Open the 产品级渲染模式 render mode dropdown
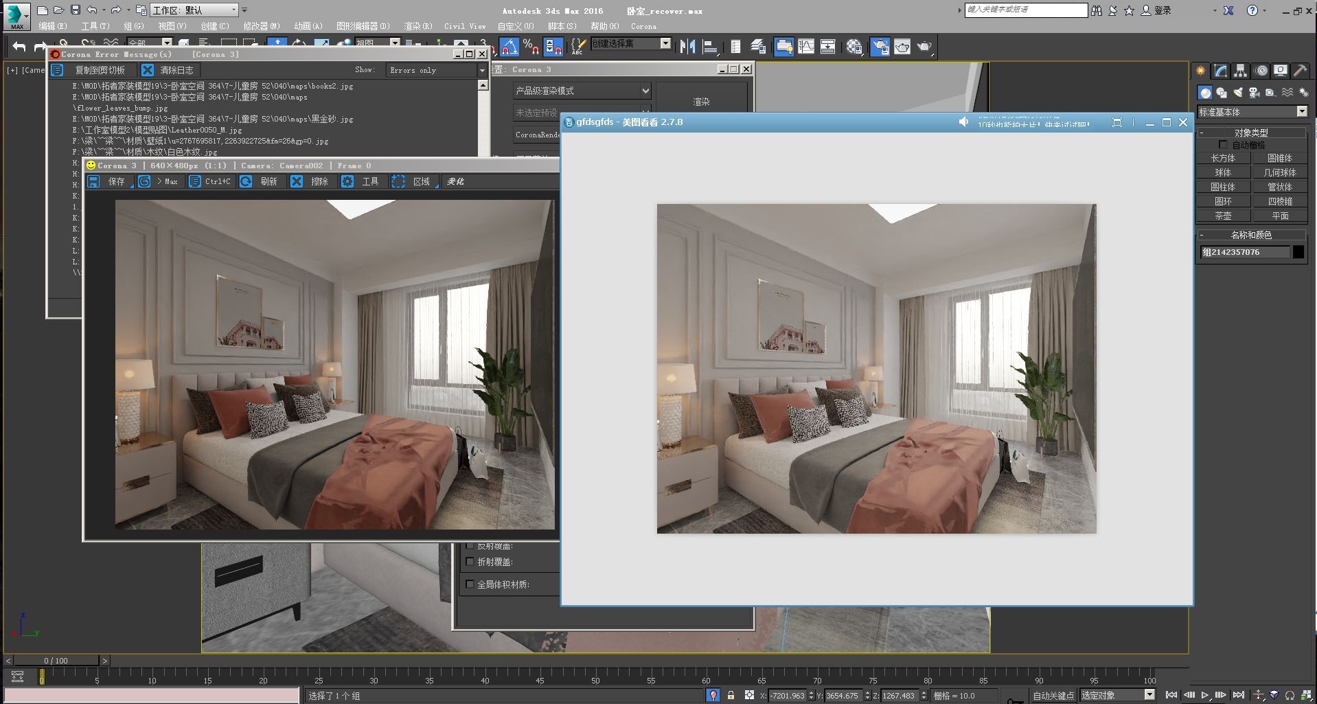Viewport: 1317px width, 704px height. click(582, 91)
